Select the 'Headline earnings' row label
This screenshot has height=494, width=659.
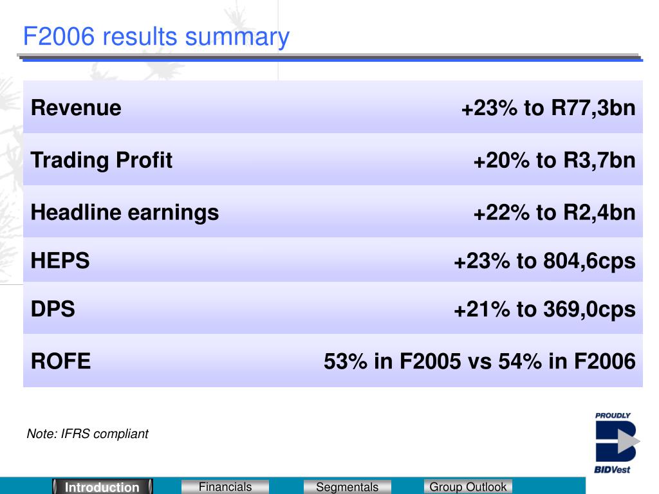tap(125, 212)
